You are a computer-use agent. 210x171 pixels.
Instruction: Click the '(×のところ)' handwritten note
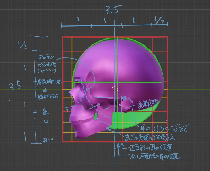click(47, 71)
